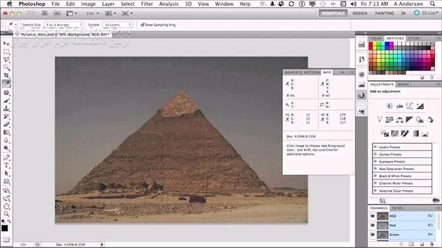Screen dimensions: 442x248
Task: Open the Sample All Layers dropdown
Action: [x=117, y=25]
